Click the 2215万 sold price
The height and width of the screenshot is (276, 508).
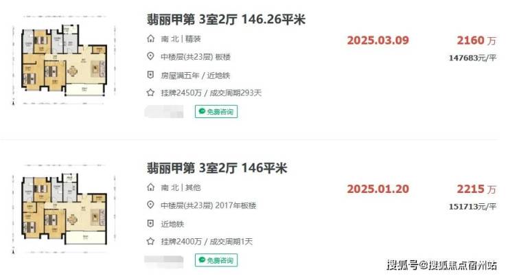click(476, 189)
